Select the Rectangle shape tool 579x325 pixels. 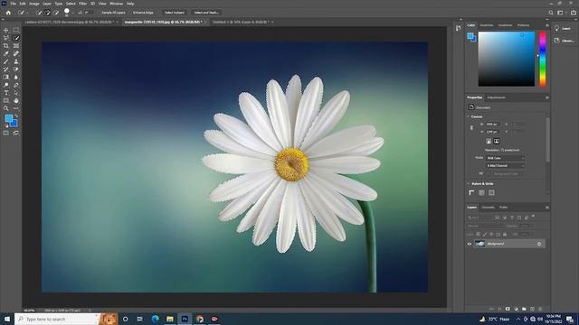pyautogui.click(x=6, y=100)
